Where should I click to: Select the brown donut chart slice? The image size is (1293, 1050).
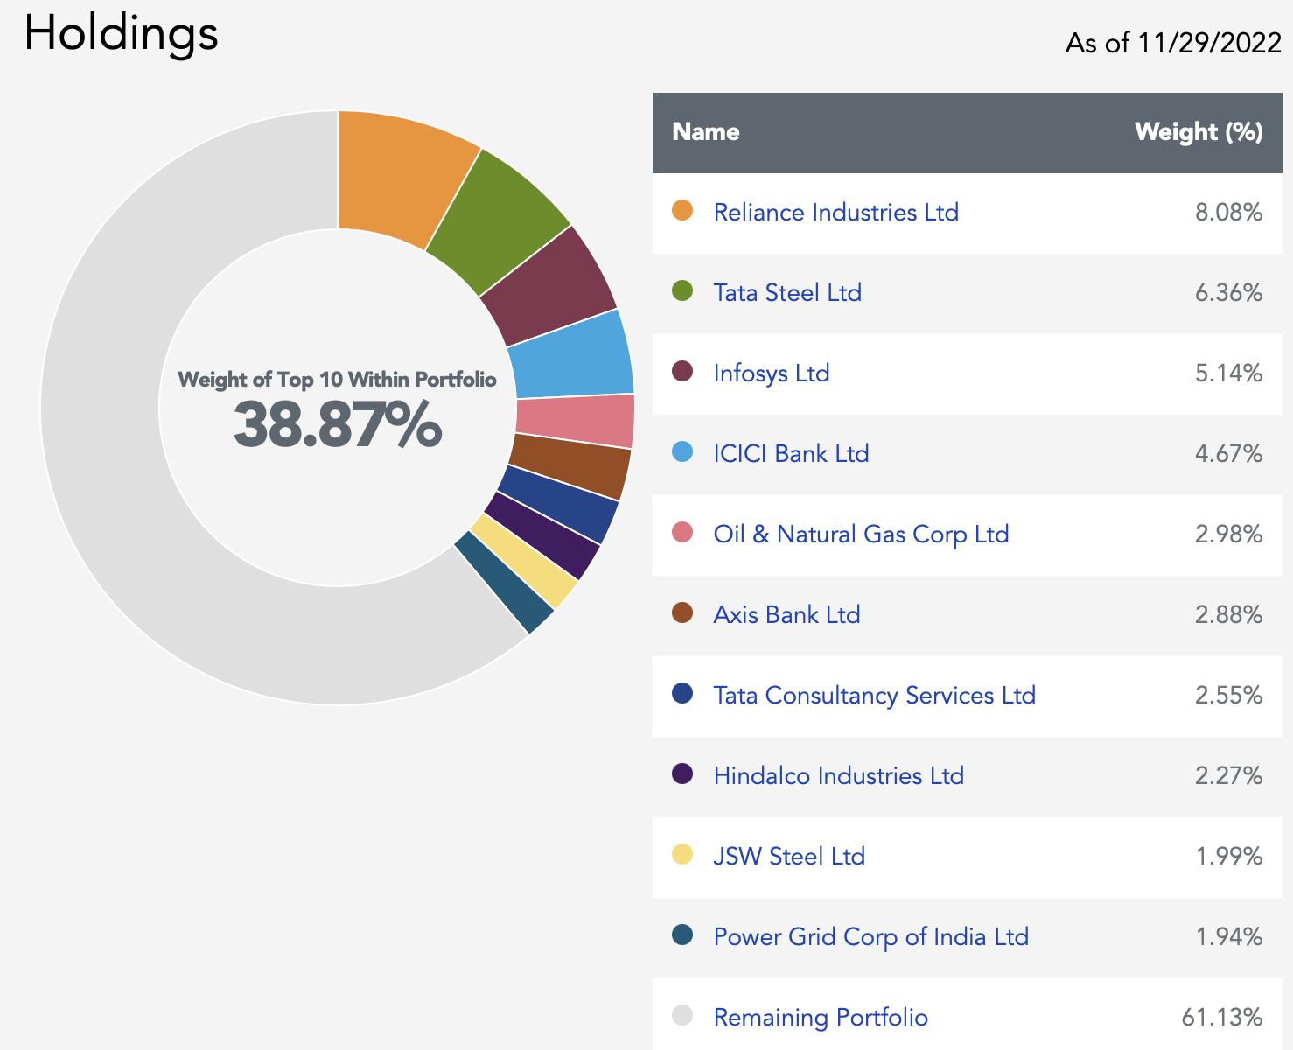coord(570,464)
